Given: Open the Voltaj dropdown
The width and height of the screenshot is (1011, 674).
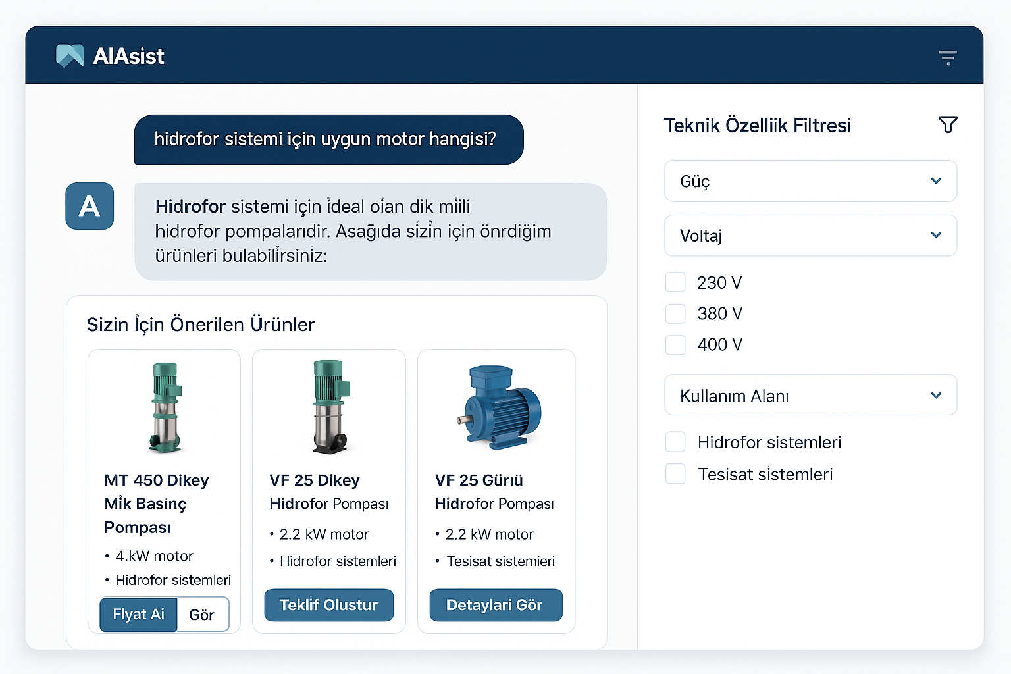Looking at the screenshot, I should pos(810,236).
